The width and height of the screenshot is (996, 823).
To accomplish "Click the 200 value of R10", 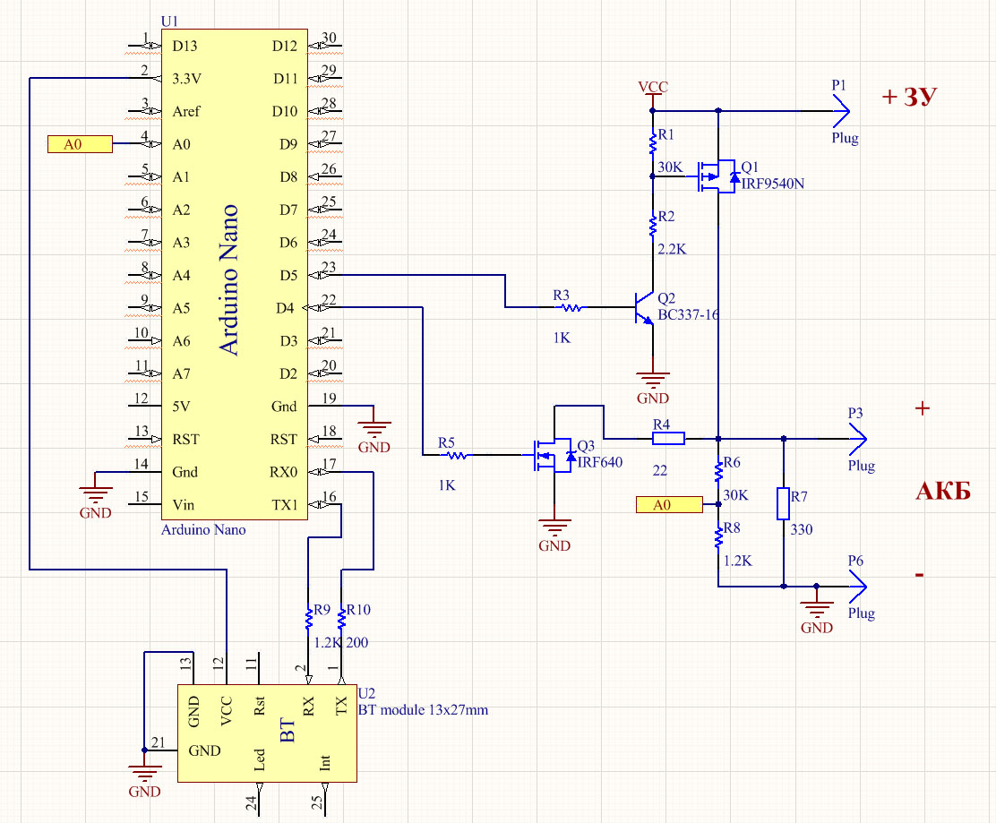I will pos(357,643).
